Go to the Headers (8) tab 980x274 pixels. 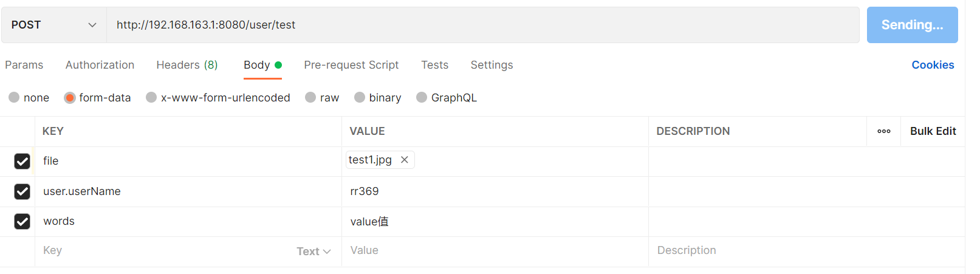(187, 65)
